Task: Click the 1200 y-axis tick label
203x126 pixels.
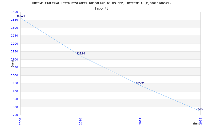Action: pyautogui.click(x=14, y=44)
